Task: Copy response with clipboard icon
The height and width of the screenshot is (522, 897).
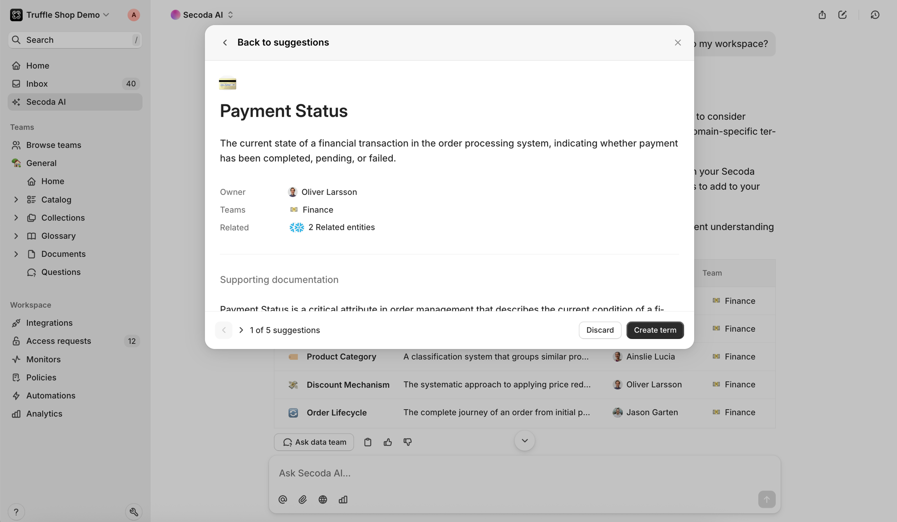Action: tap(368, 442)
